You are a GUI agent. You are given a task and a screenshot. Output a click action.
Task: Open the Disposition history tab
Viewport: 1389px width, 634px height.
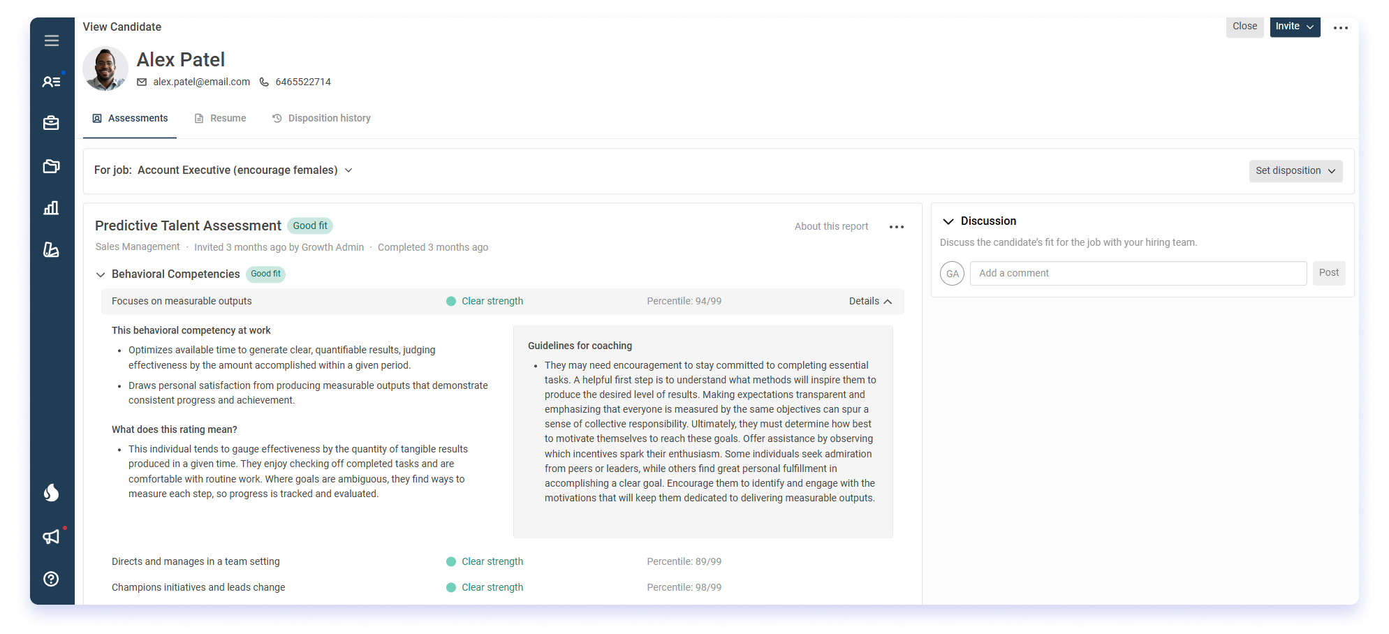click(x=322, y=119)
